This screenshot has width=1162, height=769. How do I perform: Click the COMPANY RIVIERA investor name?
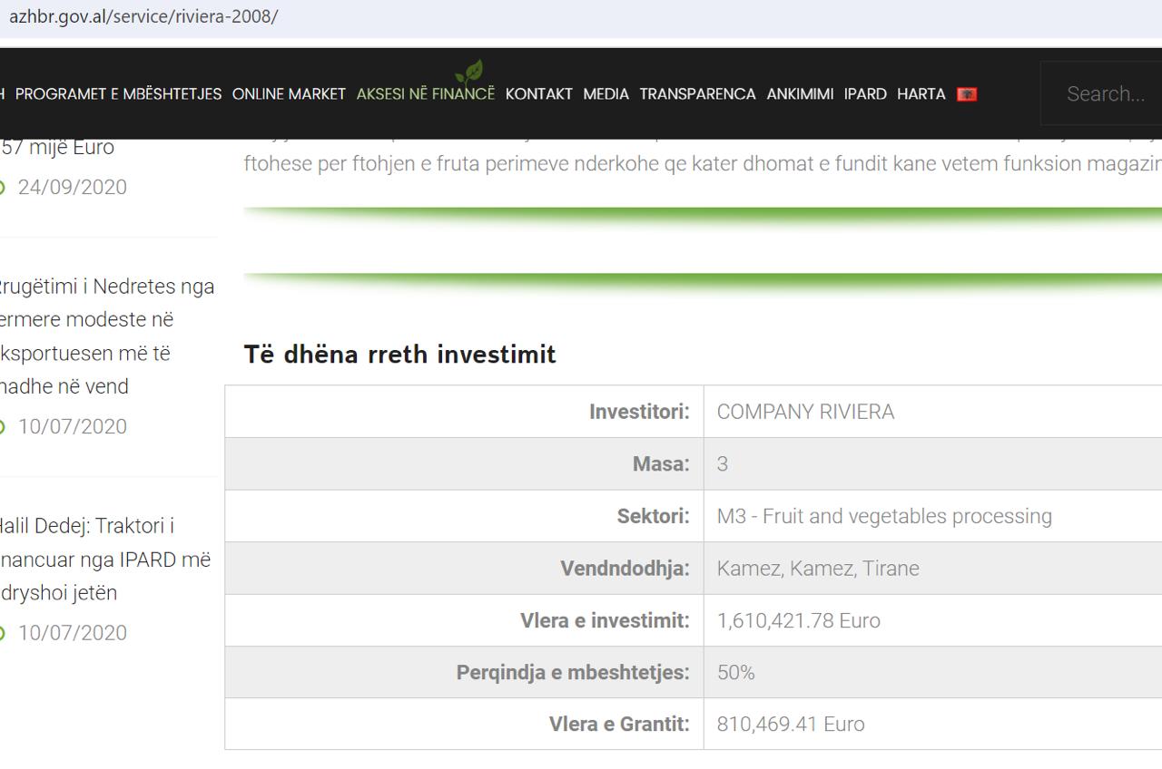point(804,412)
